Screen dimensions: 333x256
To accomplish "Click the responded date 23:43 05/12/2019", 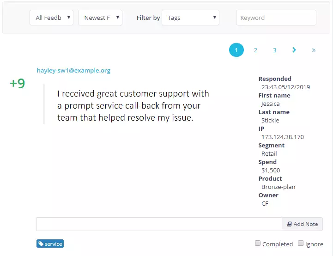I will pos(285,87).
